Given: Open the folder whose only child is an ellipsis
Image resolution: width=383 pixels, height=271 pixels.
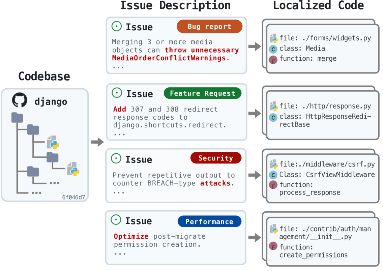Looking at the screenshot, I should pyautogui.click(x=33, y=171).
